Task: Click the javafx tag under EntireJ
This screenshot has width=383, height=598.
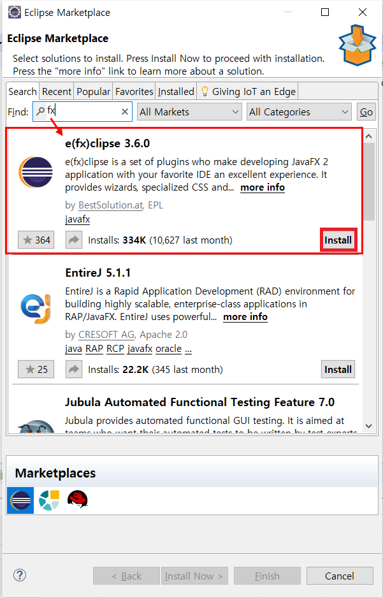Action: tap(140, 349)
